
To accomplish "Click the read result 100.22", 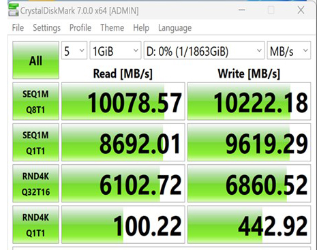I will point(123,225).
